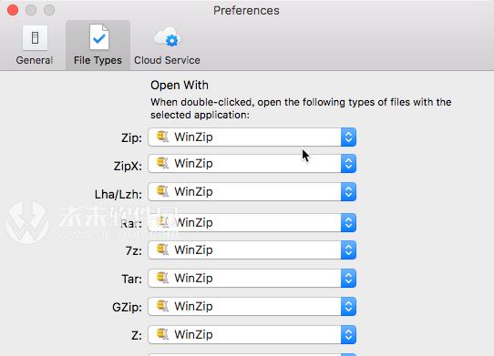Expand the ZipX application dropdown arrows
Image resolution: width=494 pixels, height=356 pixels.
point(348,163)
